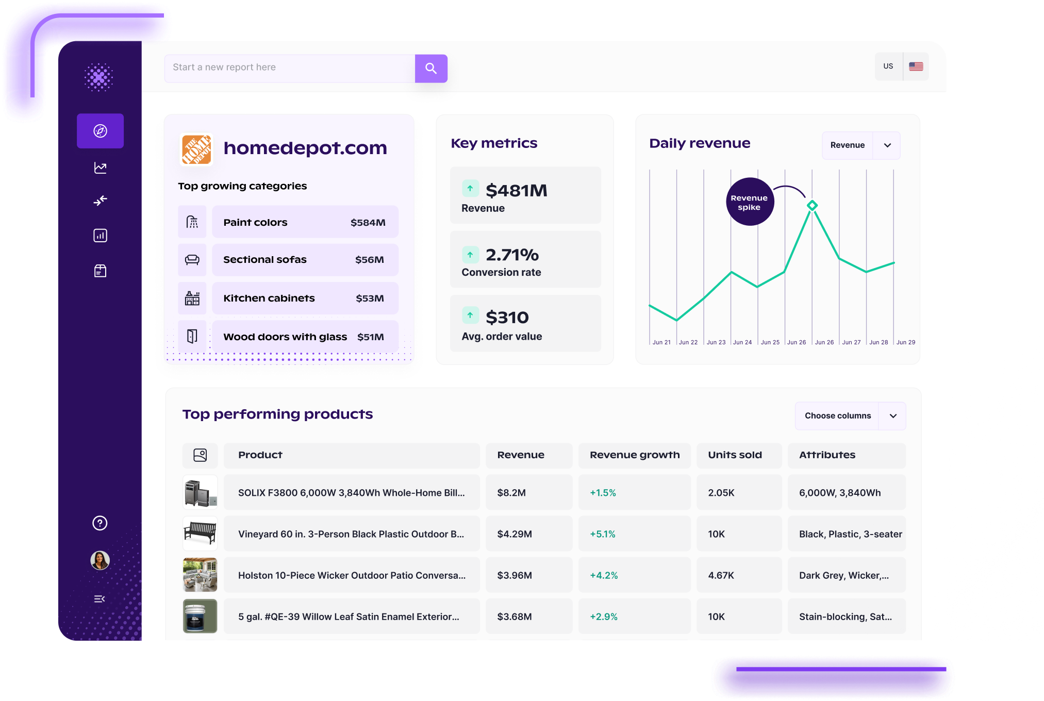Click the Attributes column header
1044x701 pixels.
tap(847, 455)
